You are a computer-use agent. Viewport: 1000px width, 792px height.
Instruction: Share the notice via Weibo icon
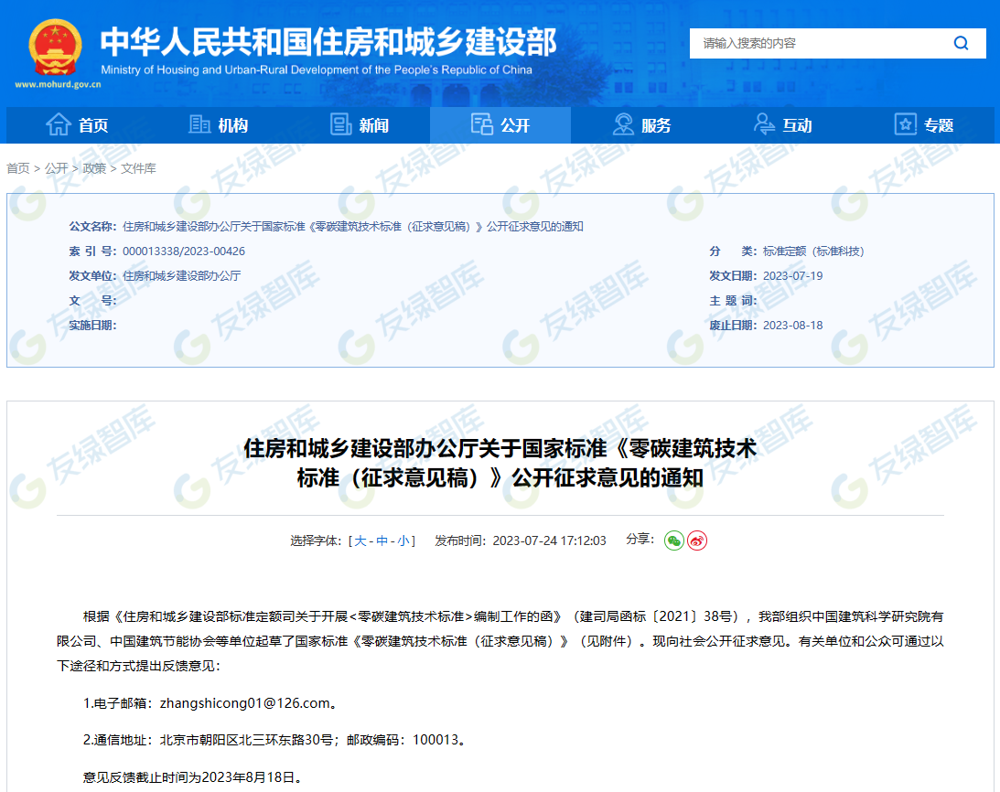697,540
